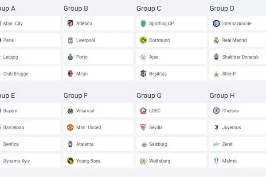Screen dimensions: 266x177
Task: Click the Liverpool club crest
Action: (x=70, y=40)
